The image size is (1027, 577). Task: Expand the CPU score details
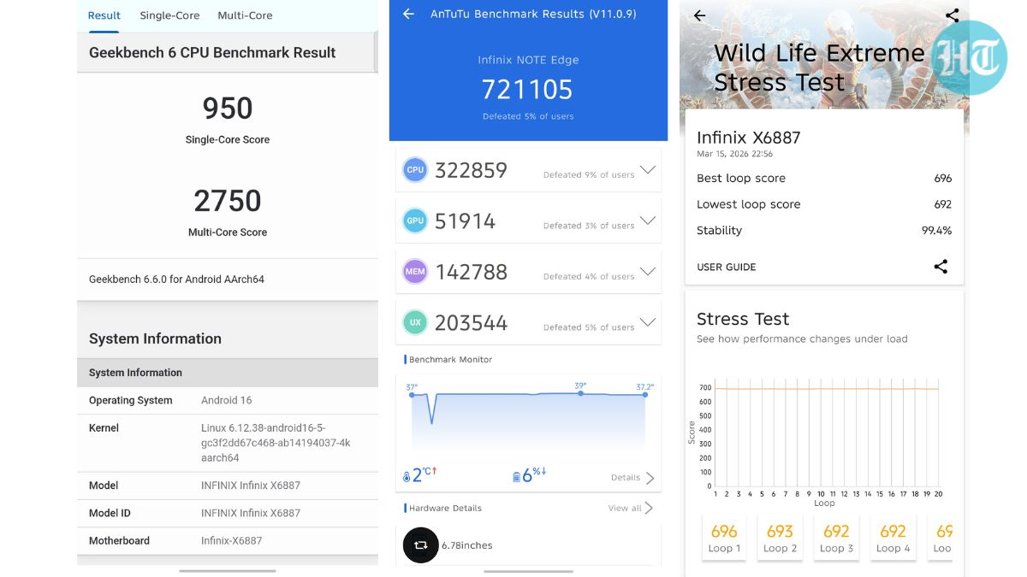(x=648, y=170)
